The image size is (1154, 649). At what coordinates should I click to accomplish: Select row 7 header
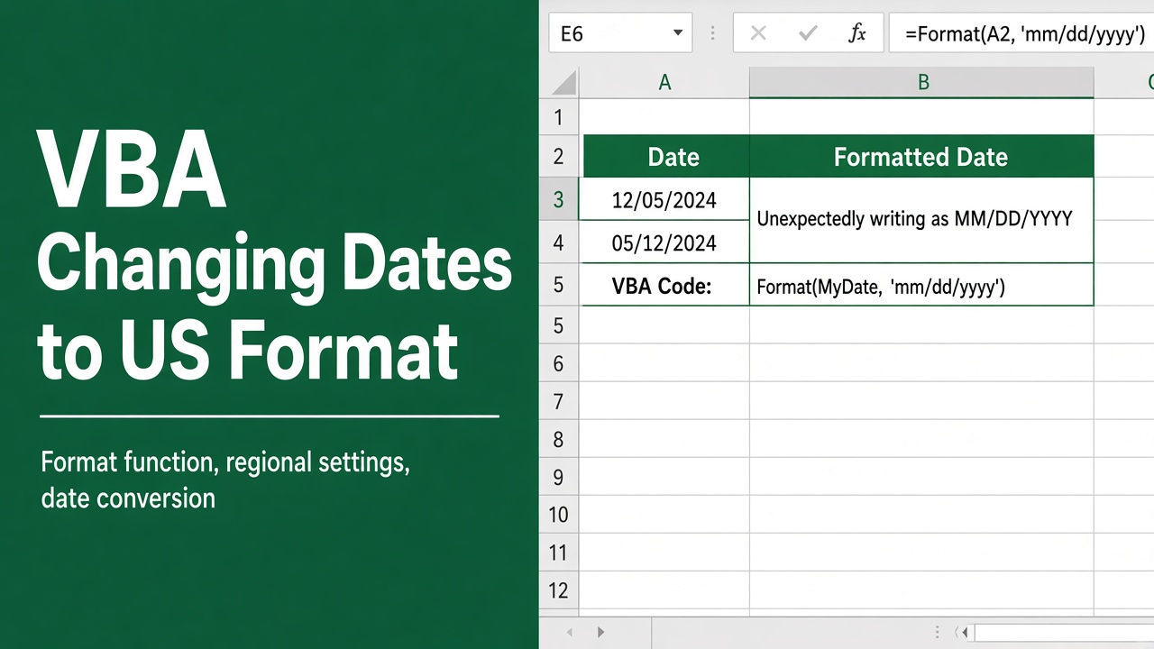pos(559,401)
